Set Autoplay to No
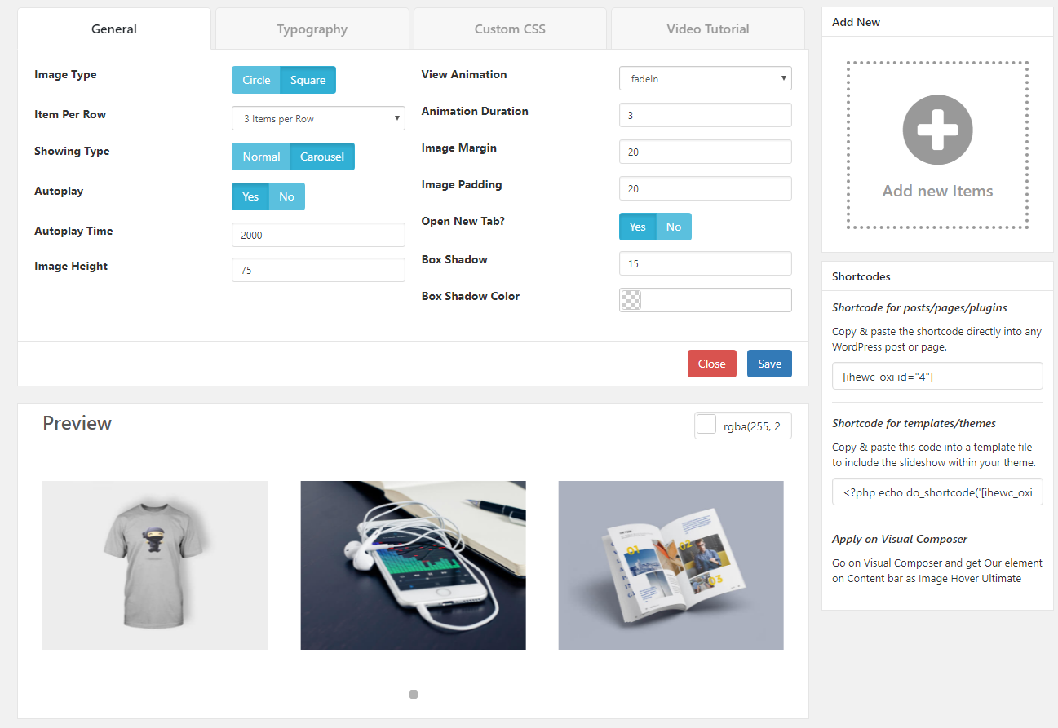1058x728 pixels. [286, 196]
